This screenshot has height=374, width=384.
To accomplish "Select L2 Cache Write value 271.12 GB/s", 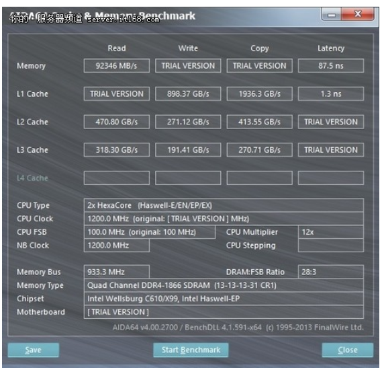I will (x=188, y=122).
